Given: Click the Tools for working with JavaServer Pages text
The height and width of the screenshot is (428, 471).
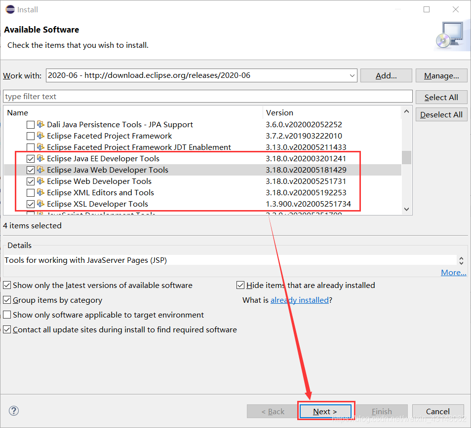Looking at the screenshot, I should point(85,260).
